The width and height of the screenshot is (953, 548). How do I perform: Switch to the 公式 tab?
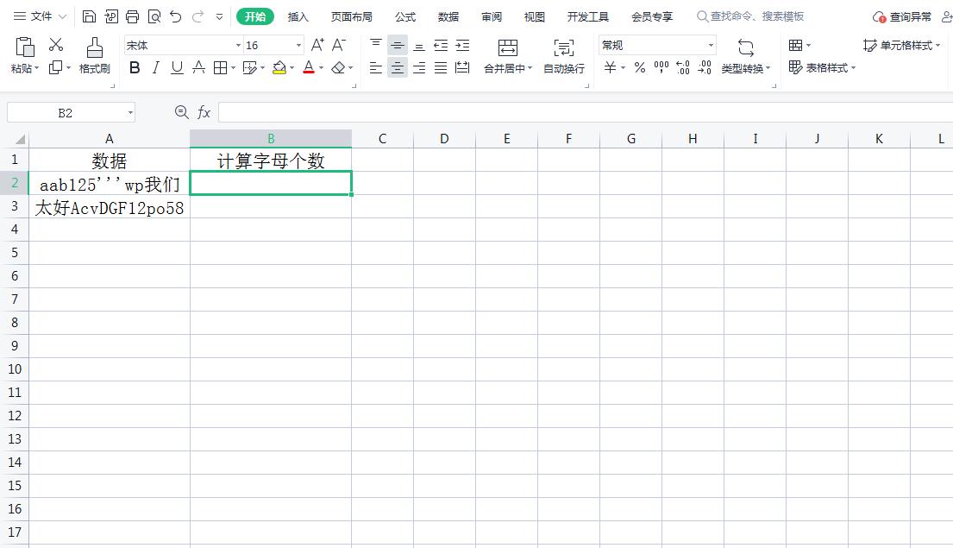(x=405, y=17)
